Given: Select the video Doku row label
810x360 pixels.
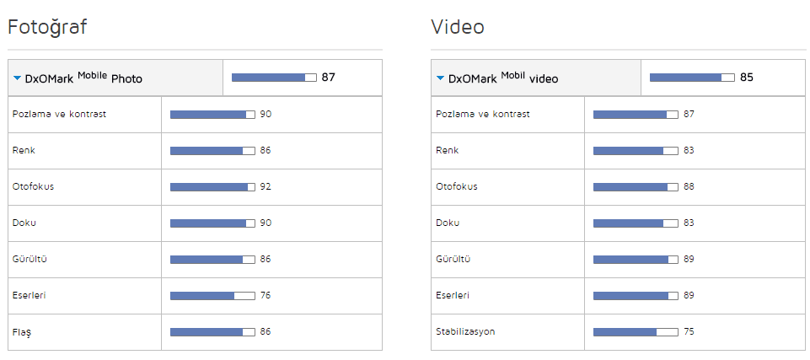Looking at the screenshot, I should point(447,223).
